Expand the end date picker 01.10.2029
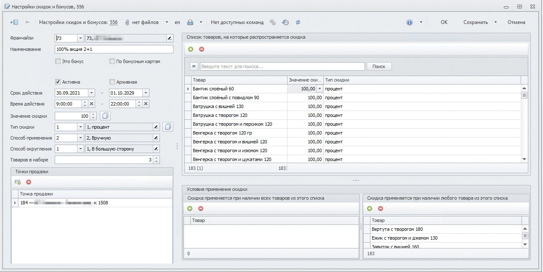 [x=145, y=93]
